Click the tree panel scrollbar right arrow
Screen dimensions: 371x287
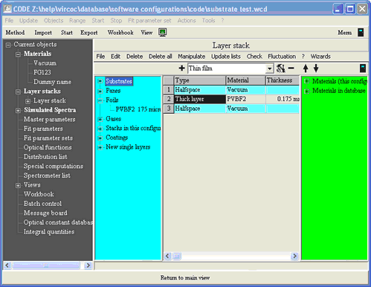pyautogui.click(x=88, y=265)
